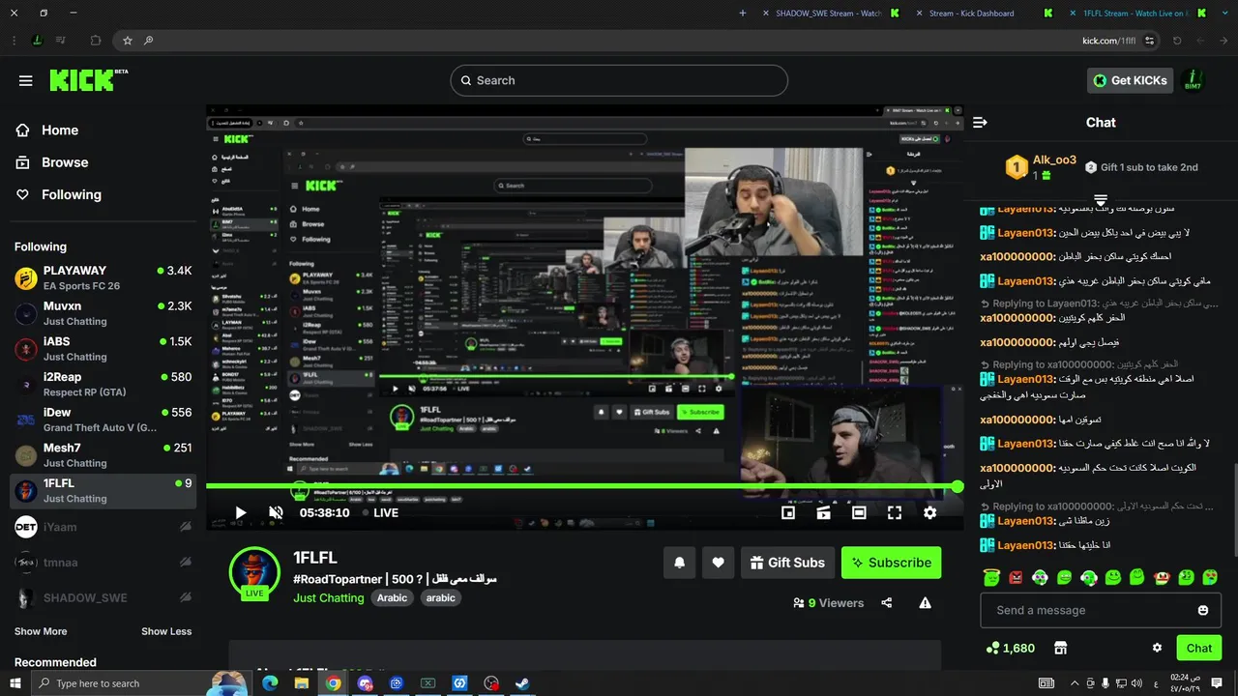Viewport: 1238px width, 696px height.
Task: Open clip creation icon in player
Action: point(823,512)
